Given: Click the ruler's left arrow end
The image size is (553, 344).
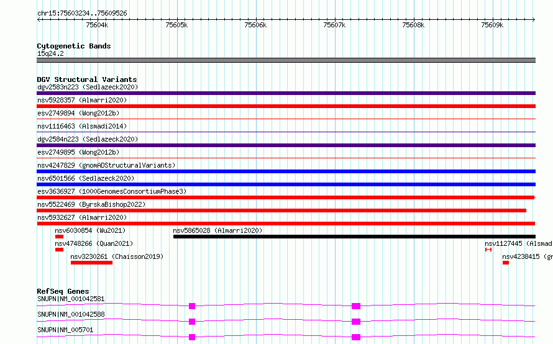Looking at the screenshot, I should 39,20.
